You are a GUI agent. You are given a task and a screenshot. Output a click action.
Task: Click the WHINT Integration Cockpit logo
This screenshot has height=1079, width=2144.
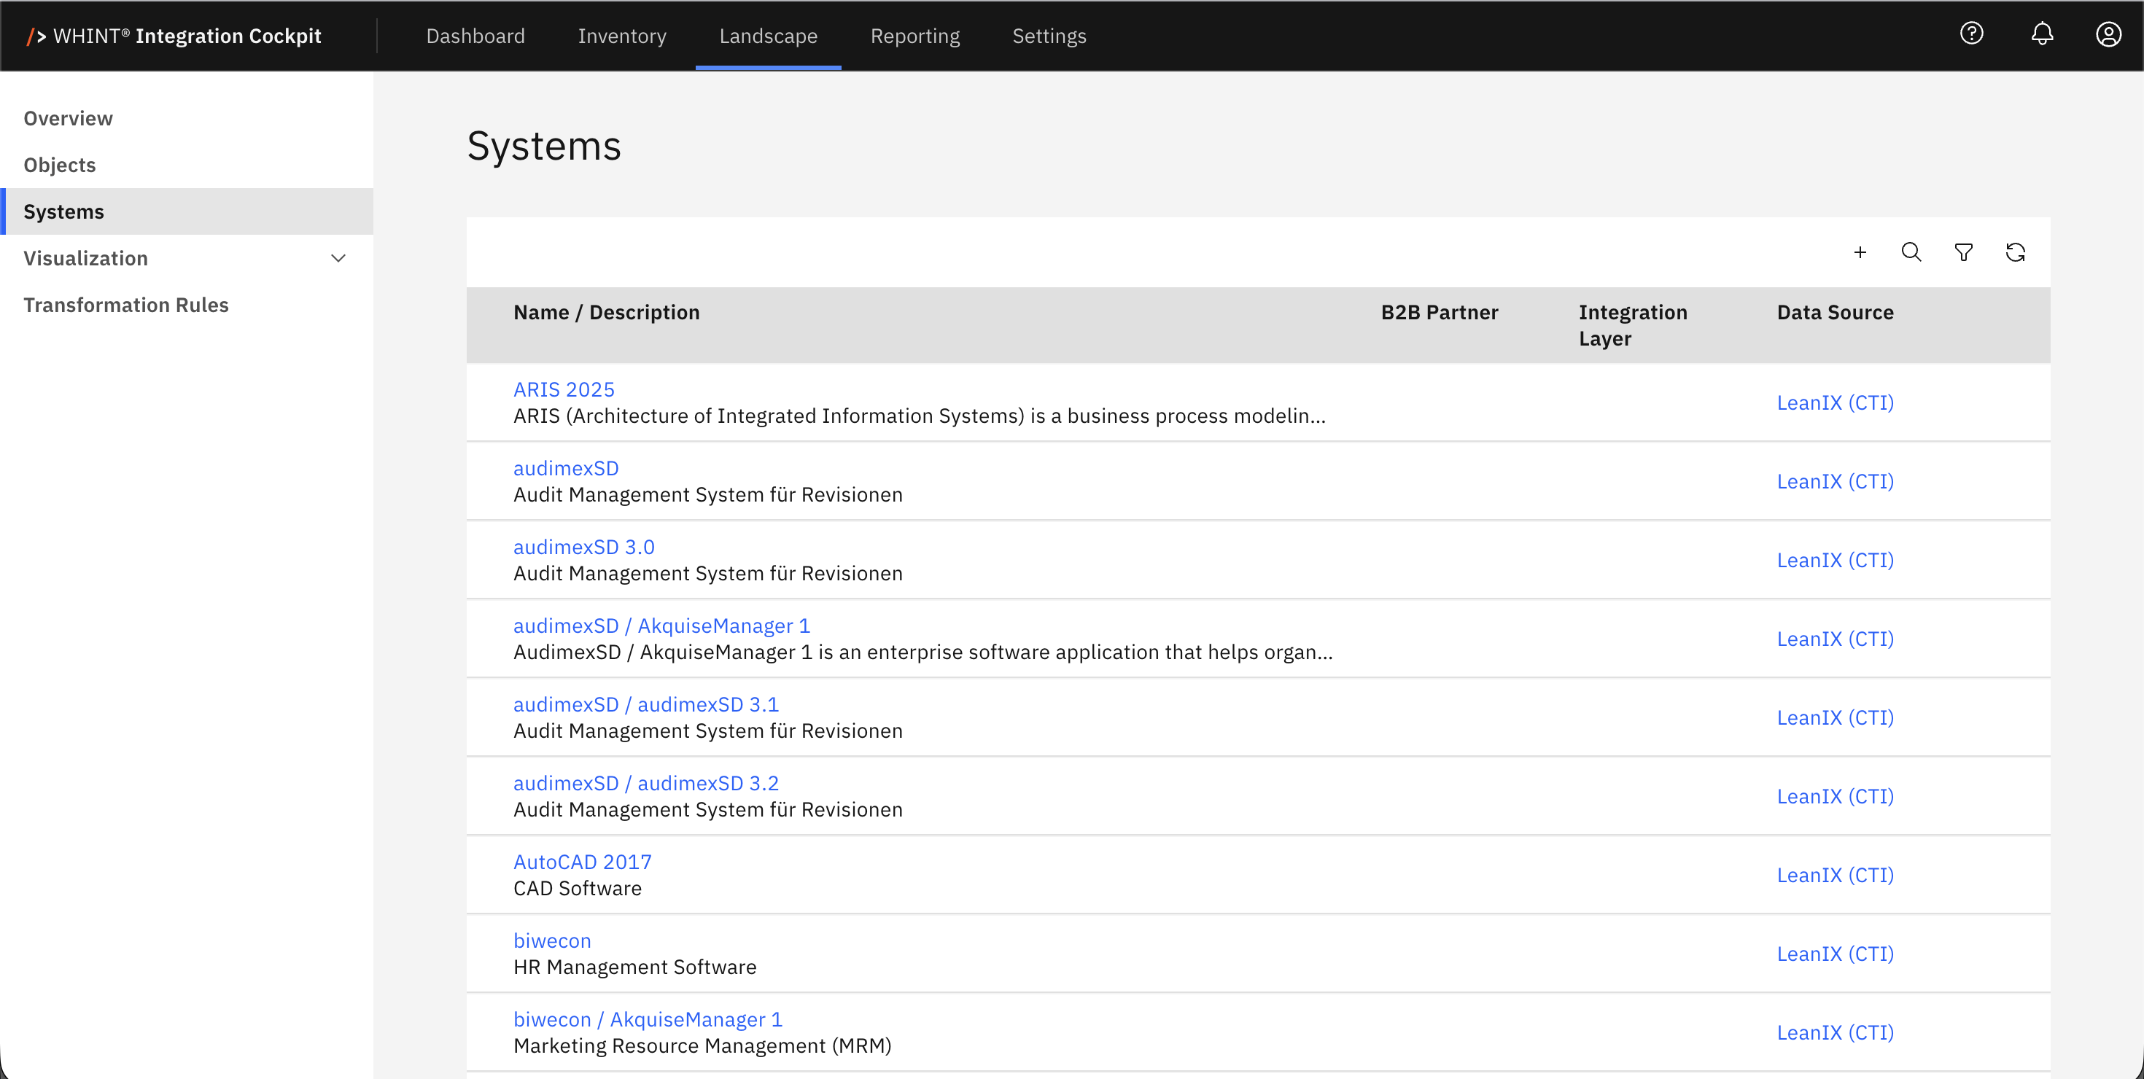click(174, 36)
